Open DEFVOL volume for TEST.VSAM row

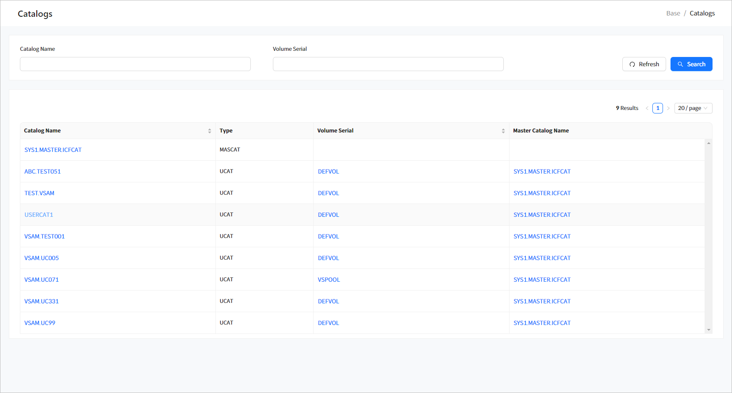[x=328, y=193]
